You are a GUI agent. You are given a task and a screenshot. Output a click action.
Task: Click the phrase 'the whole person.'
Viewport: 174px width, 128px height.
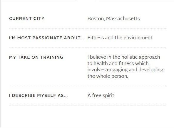coord(108,76)
